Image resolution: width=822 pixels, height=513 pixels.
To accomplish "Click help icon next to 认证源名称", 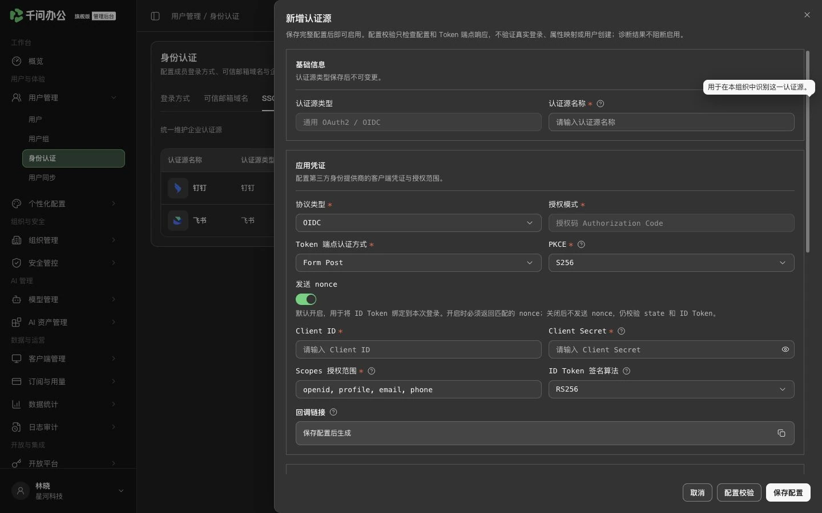I will (x=600, y=104).
